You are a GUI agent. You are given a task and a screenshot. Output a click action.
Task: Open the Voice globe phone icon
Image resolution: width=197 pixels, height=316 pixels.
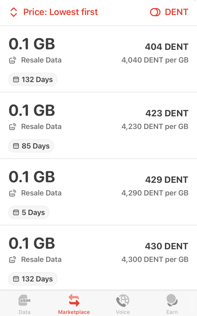pyautogui.click(x=123, y=300)
